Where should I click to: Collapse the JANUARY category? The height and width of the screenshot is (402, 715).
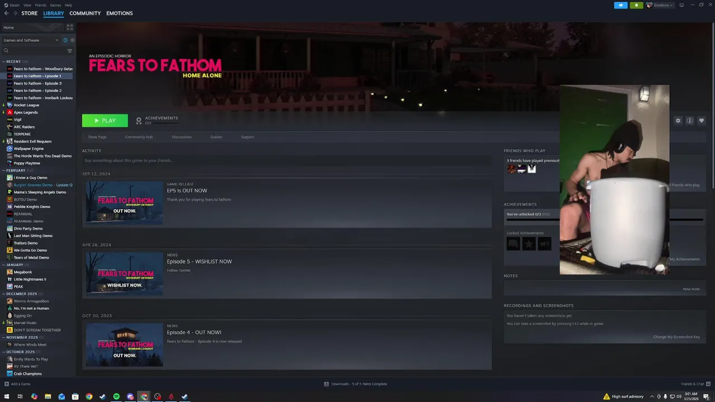[x=4, y=265]
